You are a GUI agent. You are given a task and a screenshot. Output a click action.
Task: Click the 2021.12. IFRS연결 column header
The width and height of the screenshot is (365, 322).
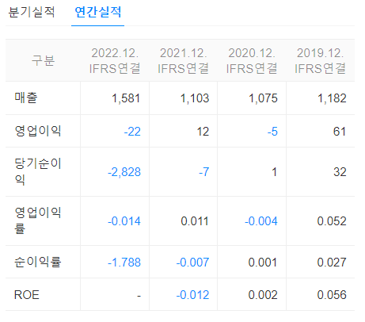point(183,61)
